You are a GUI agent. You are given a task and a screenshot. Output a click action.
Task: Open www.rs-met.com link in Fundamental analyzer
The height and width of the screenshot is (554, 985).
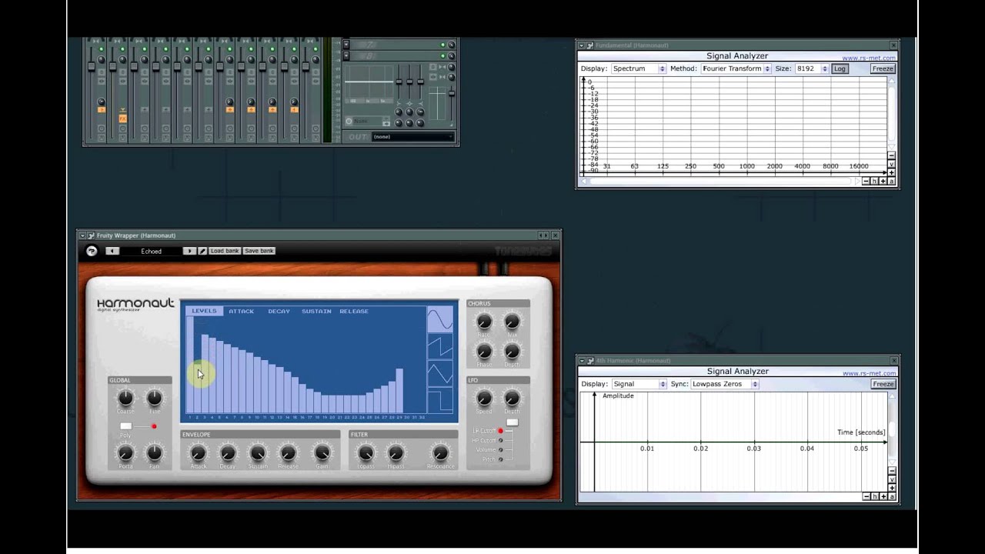[868, 58]
